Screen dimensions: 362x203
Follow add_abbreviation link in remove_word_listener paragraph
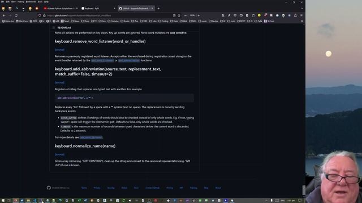click(129, 60)
